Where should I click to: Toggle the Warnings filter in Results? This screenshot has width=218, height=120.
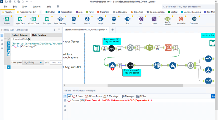click(111, 96)
